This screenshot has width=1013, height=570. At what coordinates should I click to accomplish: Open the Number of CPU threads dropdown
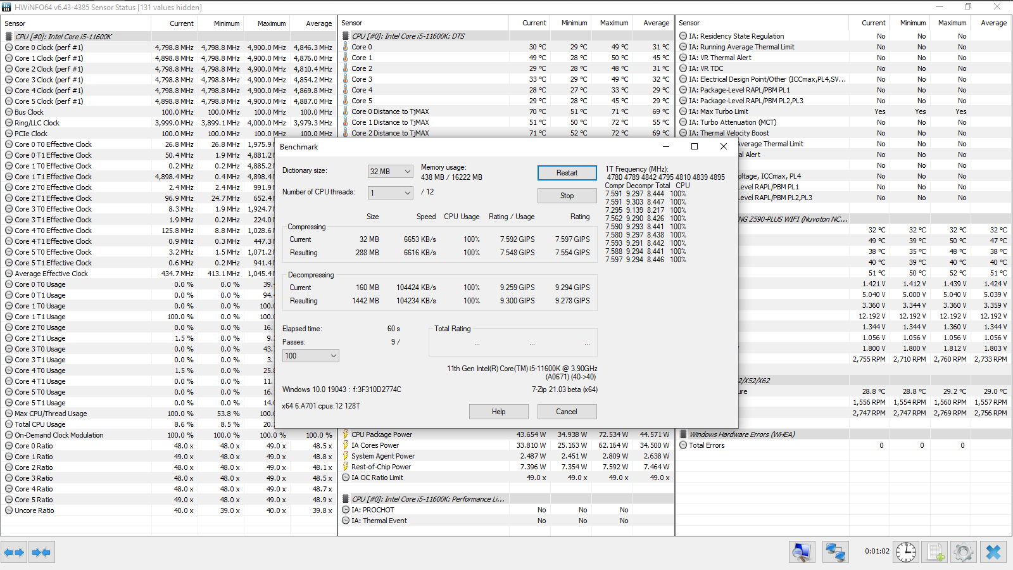click(391, 193)
